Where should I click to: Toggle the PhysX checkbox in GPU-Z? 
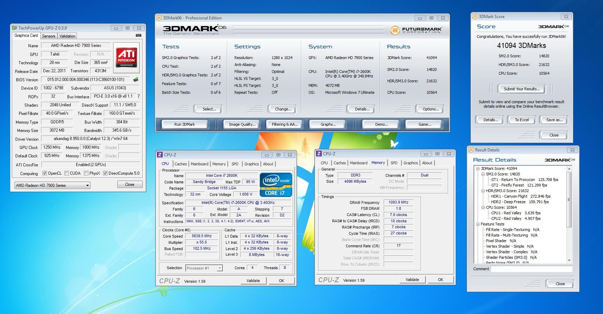pyautogui.click(x=86, y=173)
